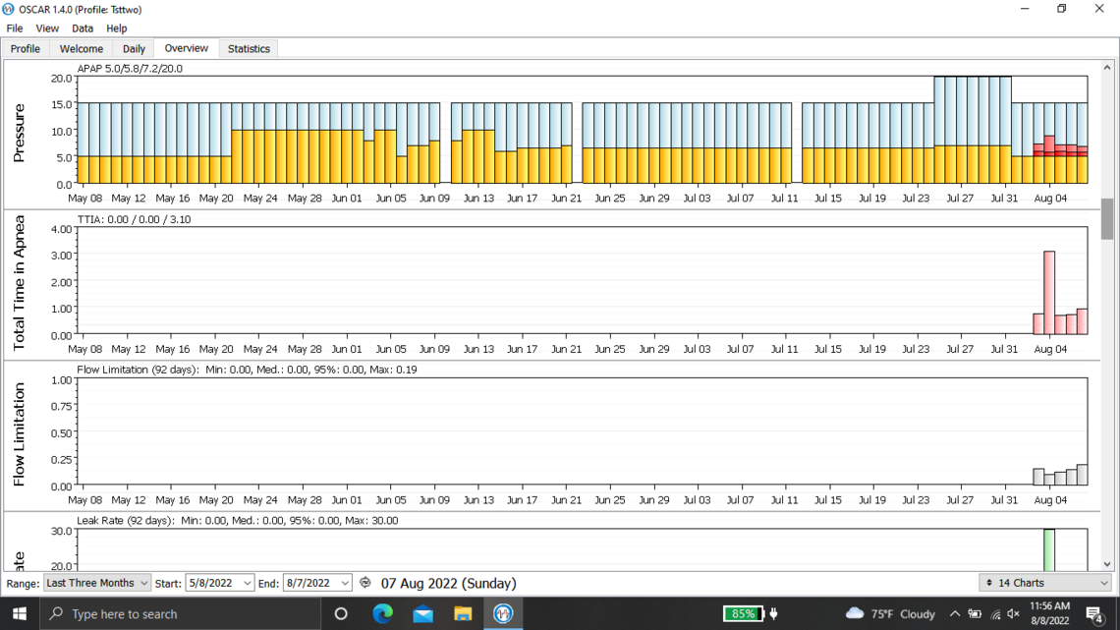The width and height of the screenshot is (1120, 630).
Task: Expand the 14 Charts dropdown
Action: click(x=1045, y=583)
